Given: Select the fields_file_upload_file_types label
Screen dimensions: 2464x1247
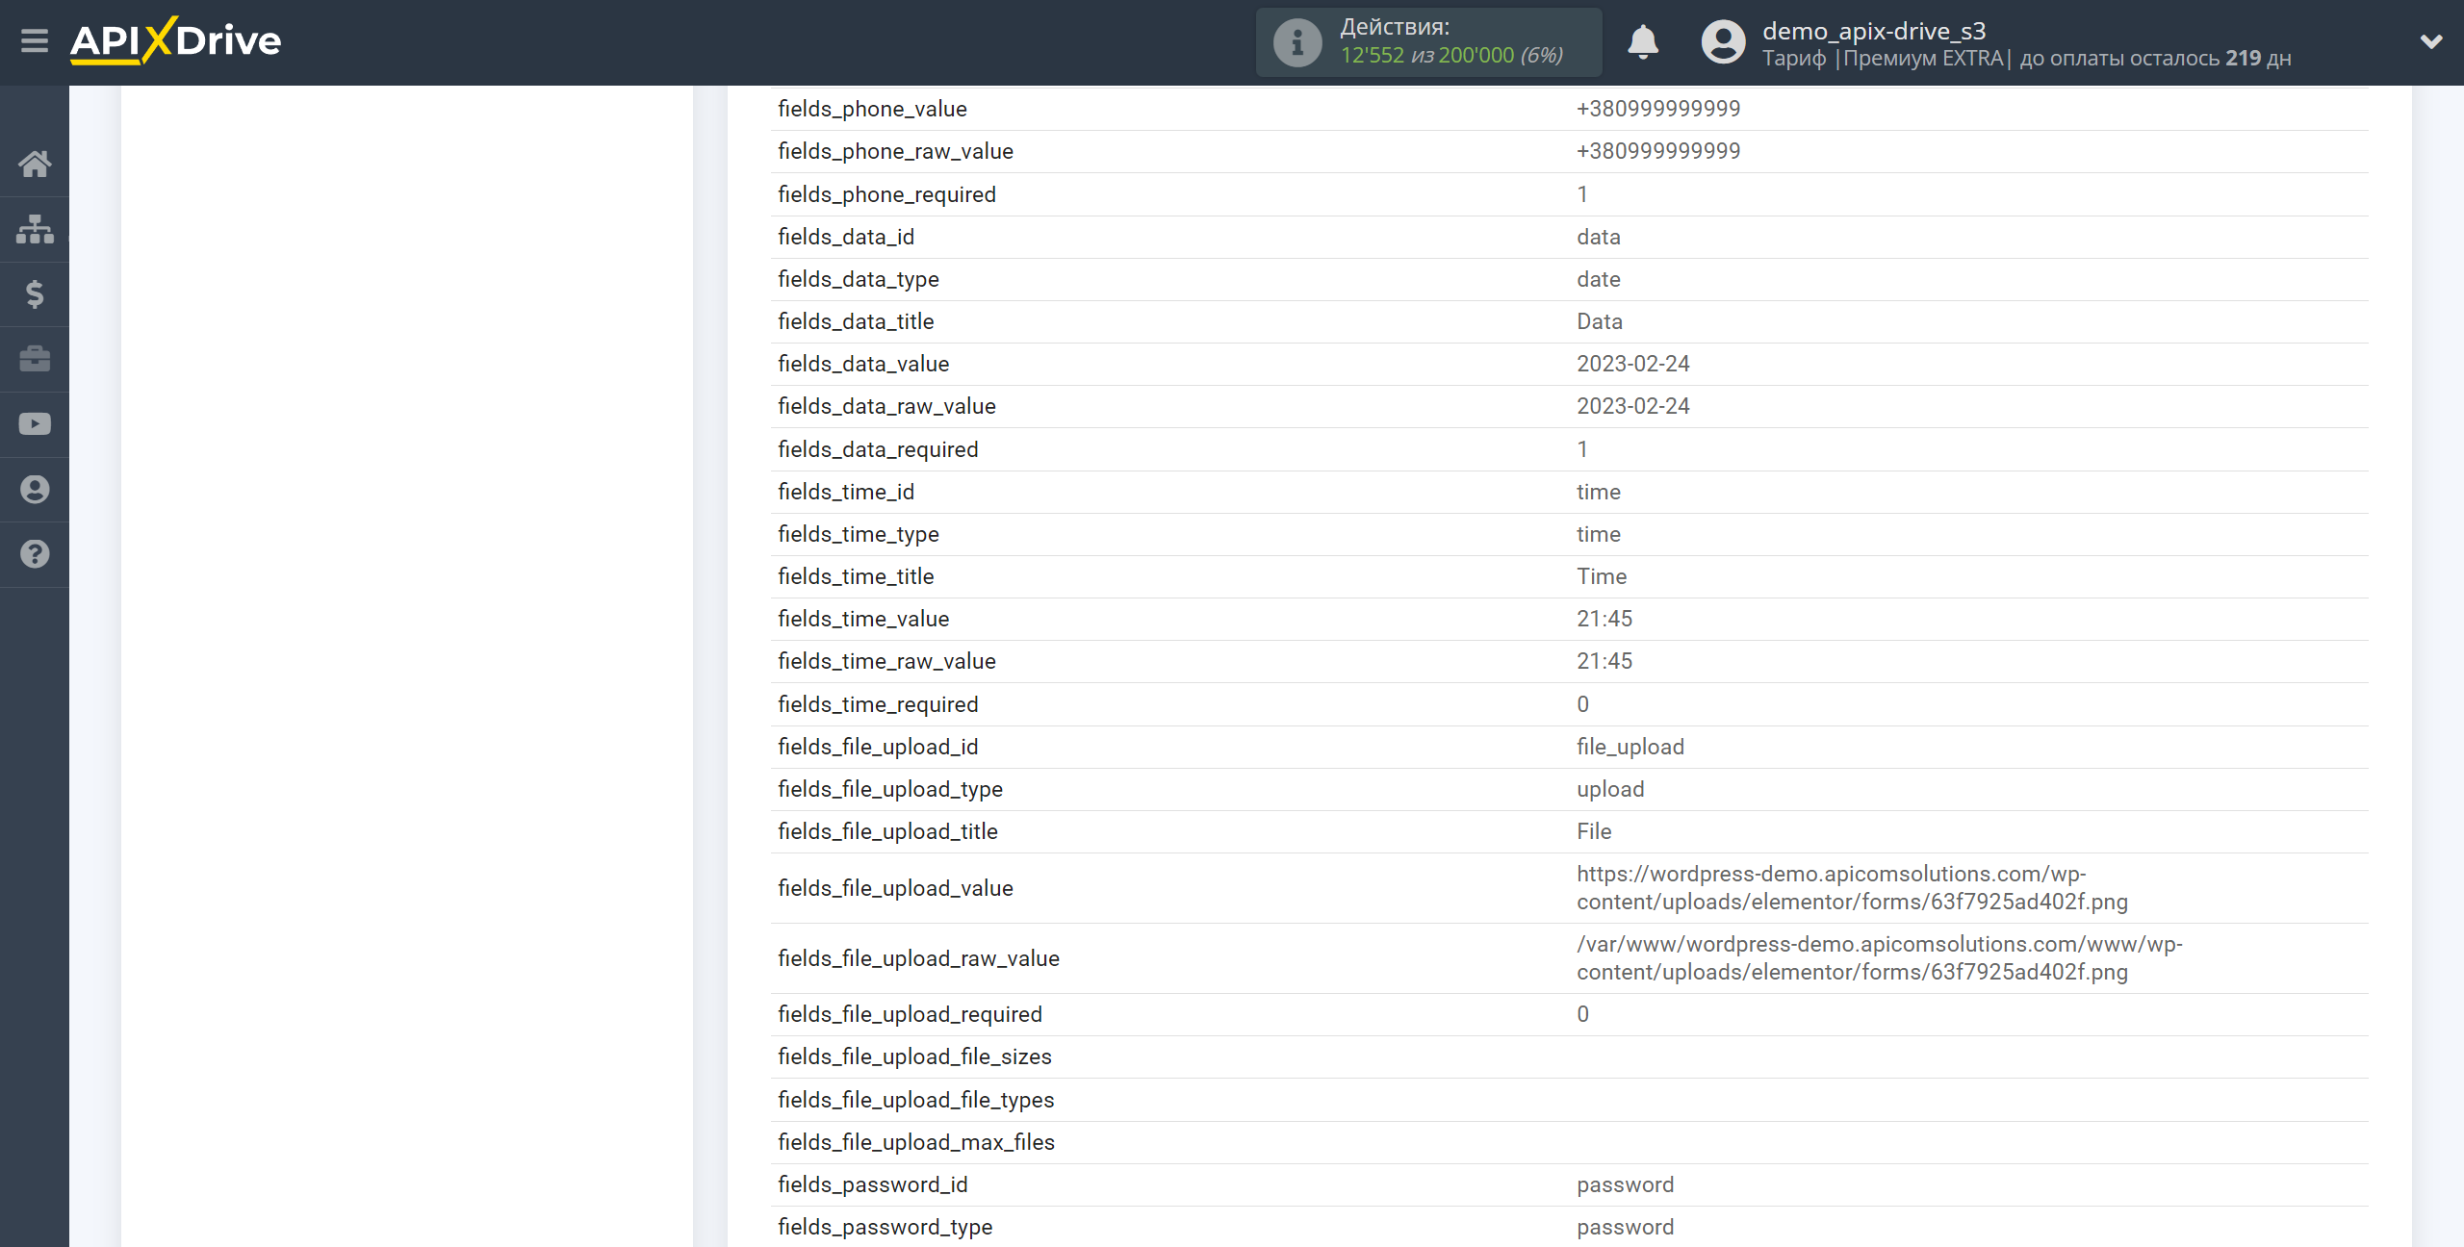Looking at the screenshot, I should click(x=916, y=1100).
